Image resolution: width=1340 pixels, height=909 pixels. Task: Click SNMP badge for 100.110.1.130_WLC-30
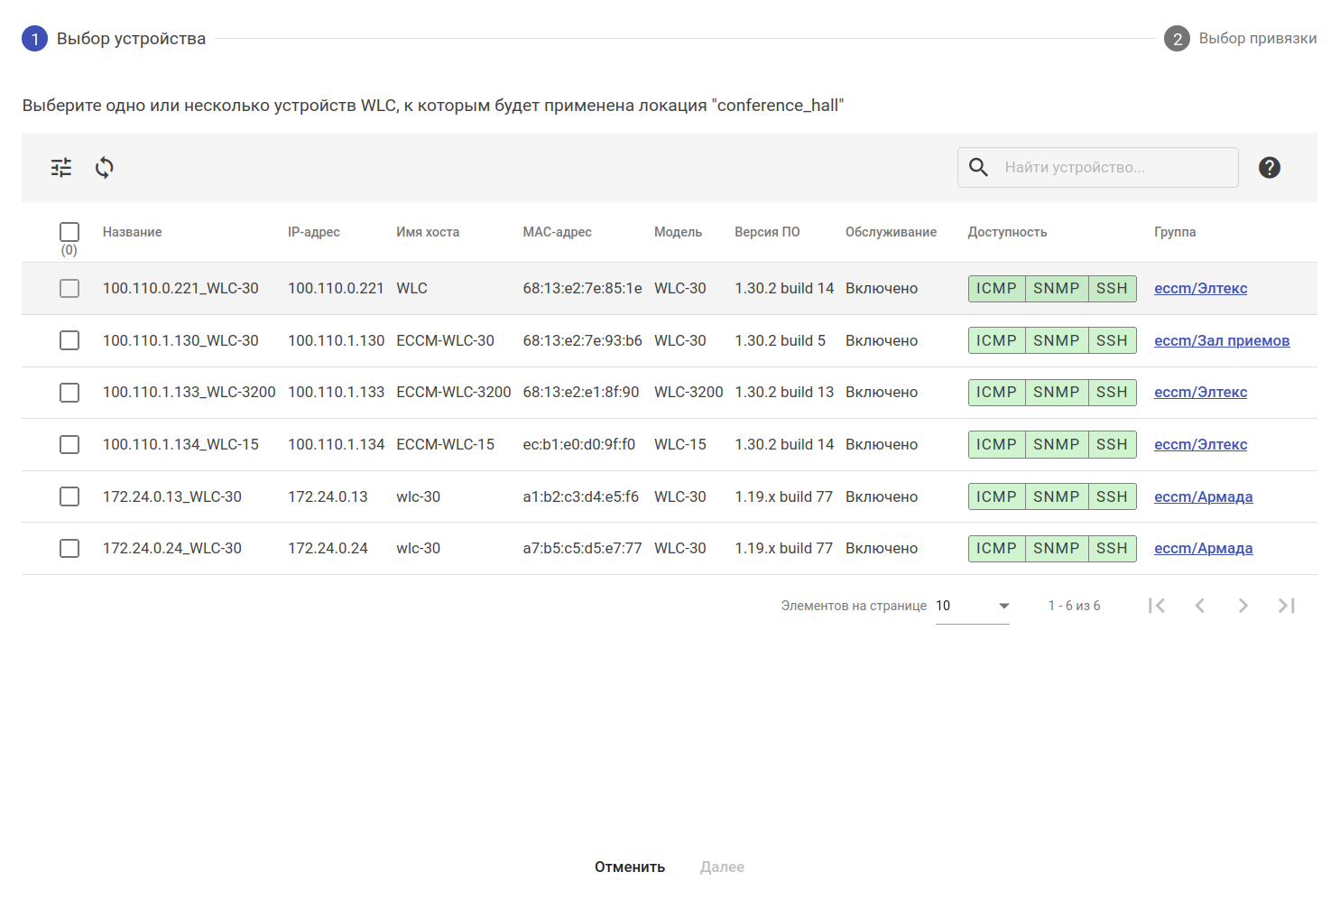click(x=1057, y=341)
